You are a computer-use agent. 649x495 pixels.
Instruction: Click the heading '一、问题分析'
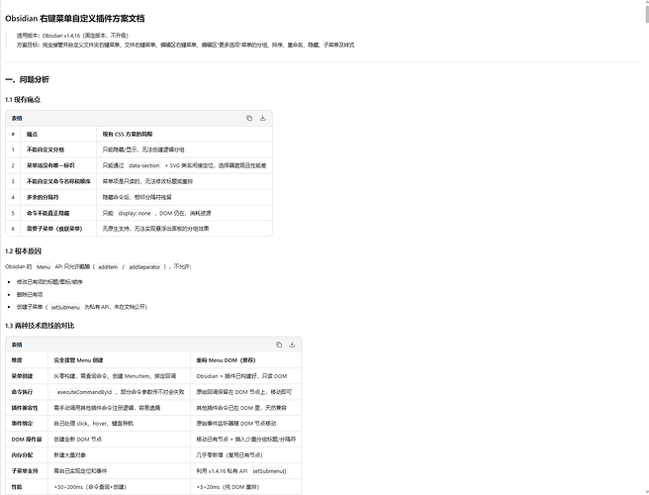[27, 79]
